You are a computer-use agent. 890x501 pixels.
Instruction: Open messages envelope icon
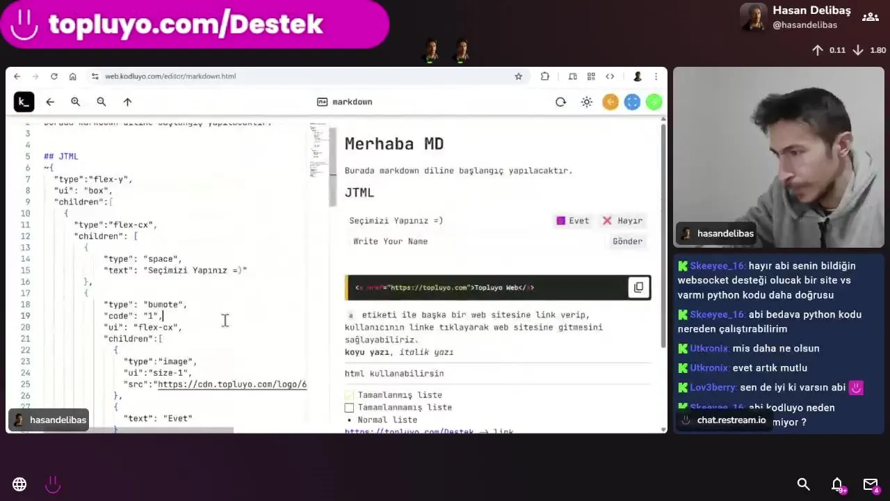(871, 484)
